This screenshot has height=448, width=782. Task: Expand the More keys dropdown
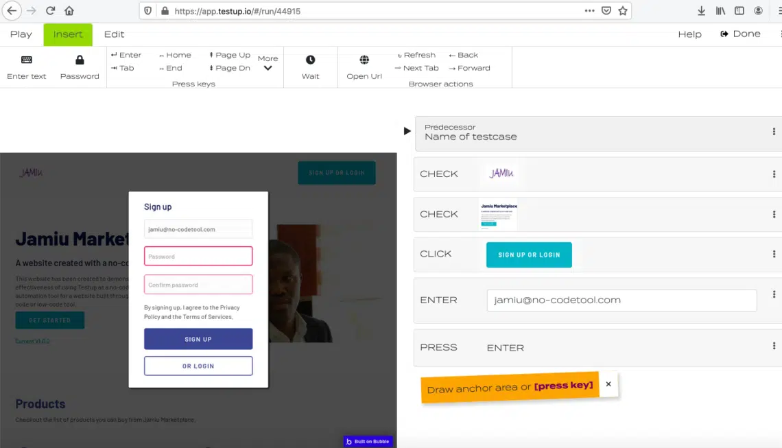268,63
